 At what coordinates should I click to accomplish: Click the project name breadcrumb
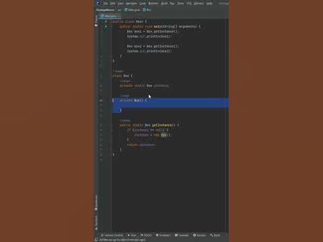(x=106, y=10)
